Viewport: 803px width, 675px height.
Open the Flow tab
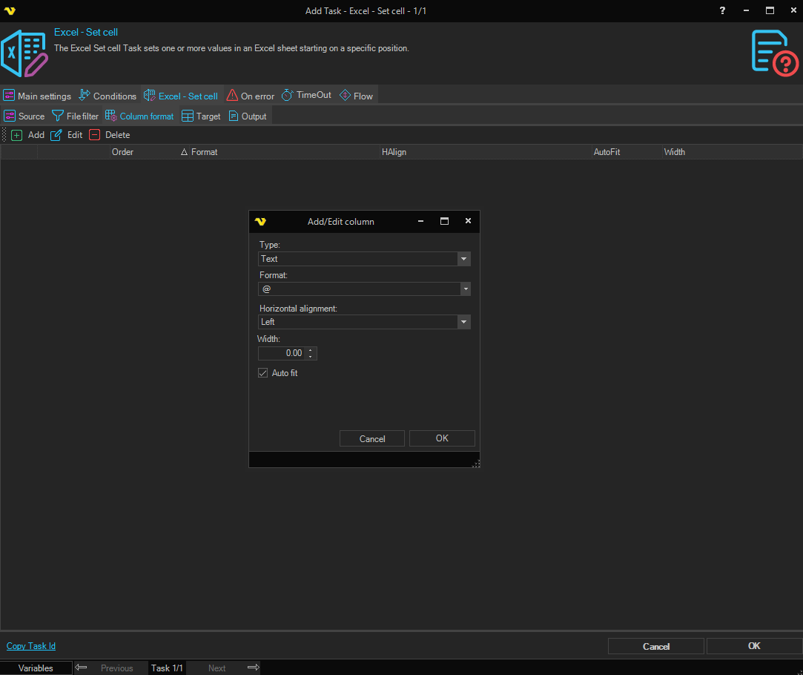tap(356, 96)
